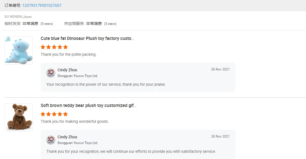Click fifth star of the dinosaur review rating
Image resolution: width=306 pixels, height=159 pixels.
(65, 47)
